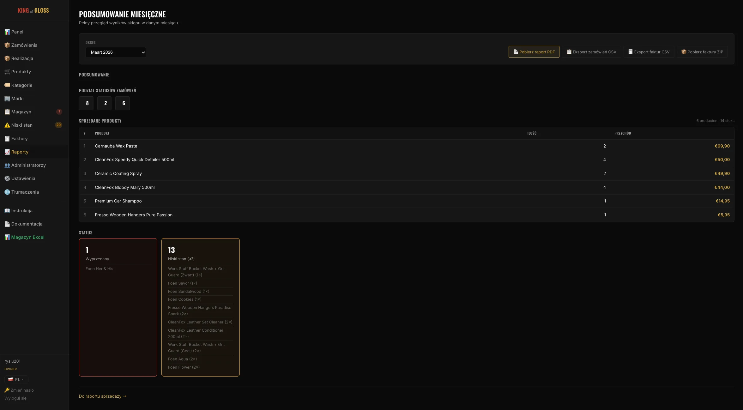Click Pobierz raport PDF button

pyautogui.click(x=534, y=52)
